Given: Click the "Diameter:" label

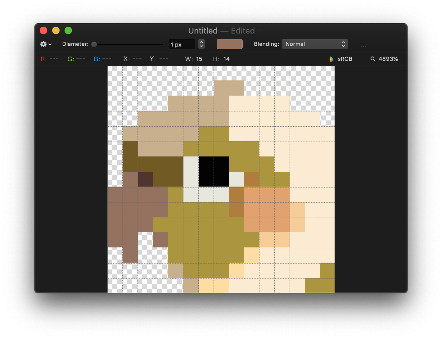Looking at the screenshot, I should (x=75, y=44).
